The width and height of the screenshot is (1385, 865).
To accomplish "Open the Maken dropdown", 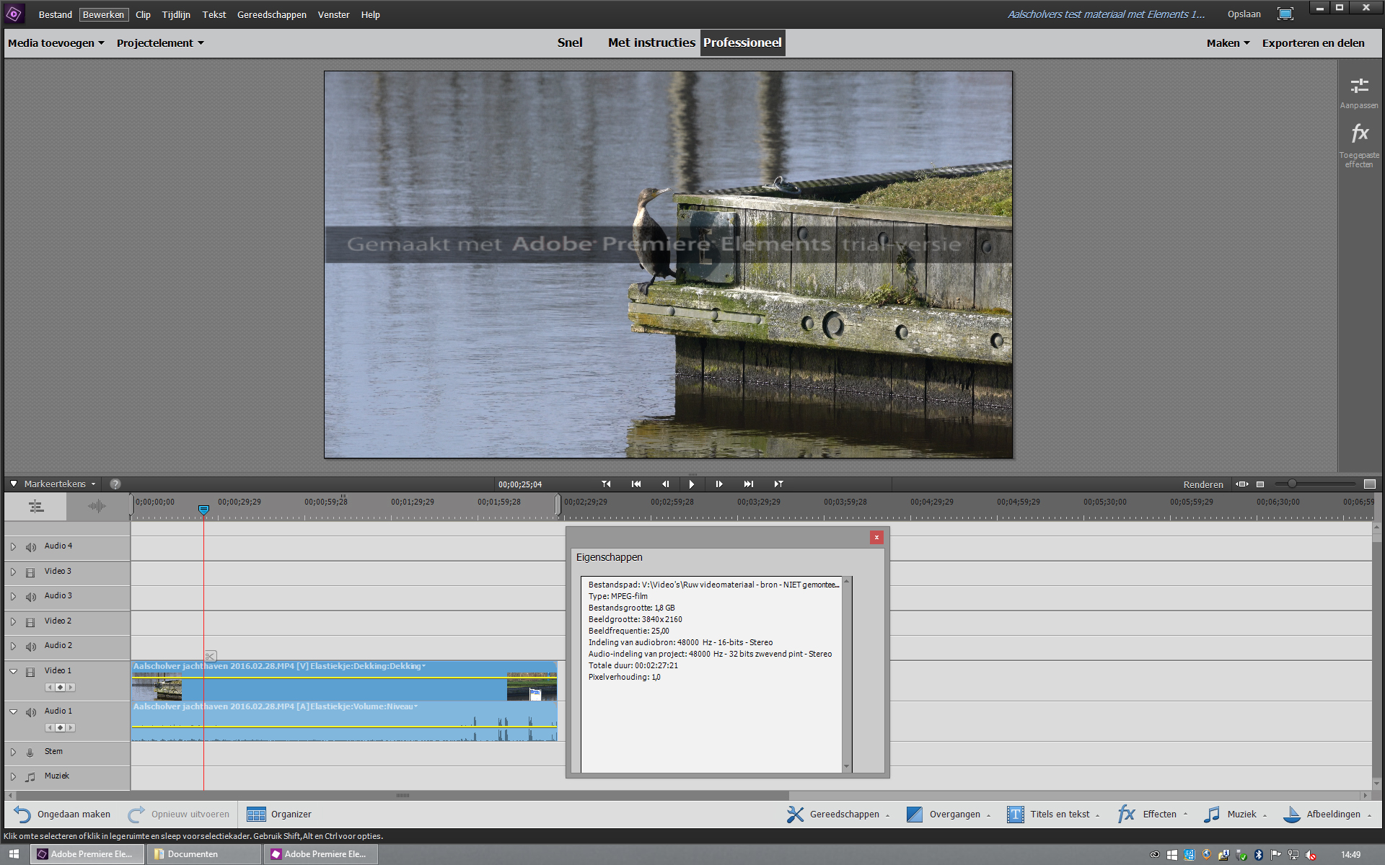I will [x=1228, y=43].
